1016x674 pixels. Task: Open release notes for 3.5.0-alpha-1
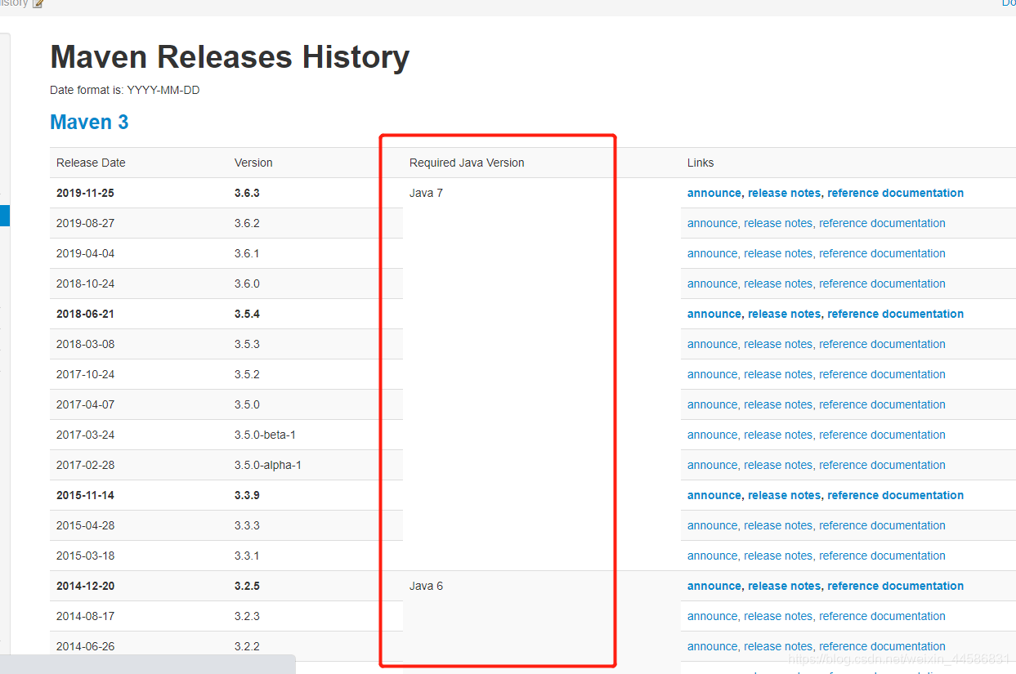tap(778, 466)
